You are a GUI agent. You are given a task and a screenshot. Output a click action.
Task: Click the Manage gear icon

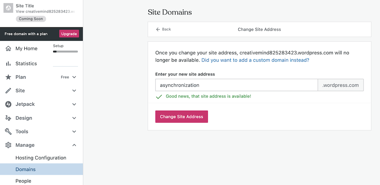[x=8, y=145]
